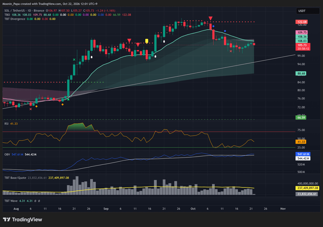
Task: Click the TBT Base/Quote volume label
Action: coord(15,178)
